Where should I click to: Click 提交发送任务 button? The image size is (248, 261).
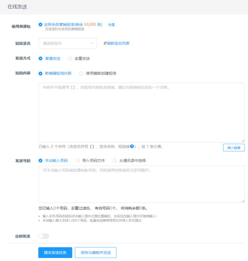coord(55,253)
